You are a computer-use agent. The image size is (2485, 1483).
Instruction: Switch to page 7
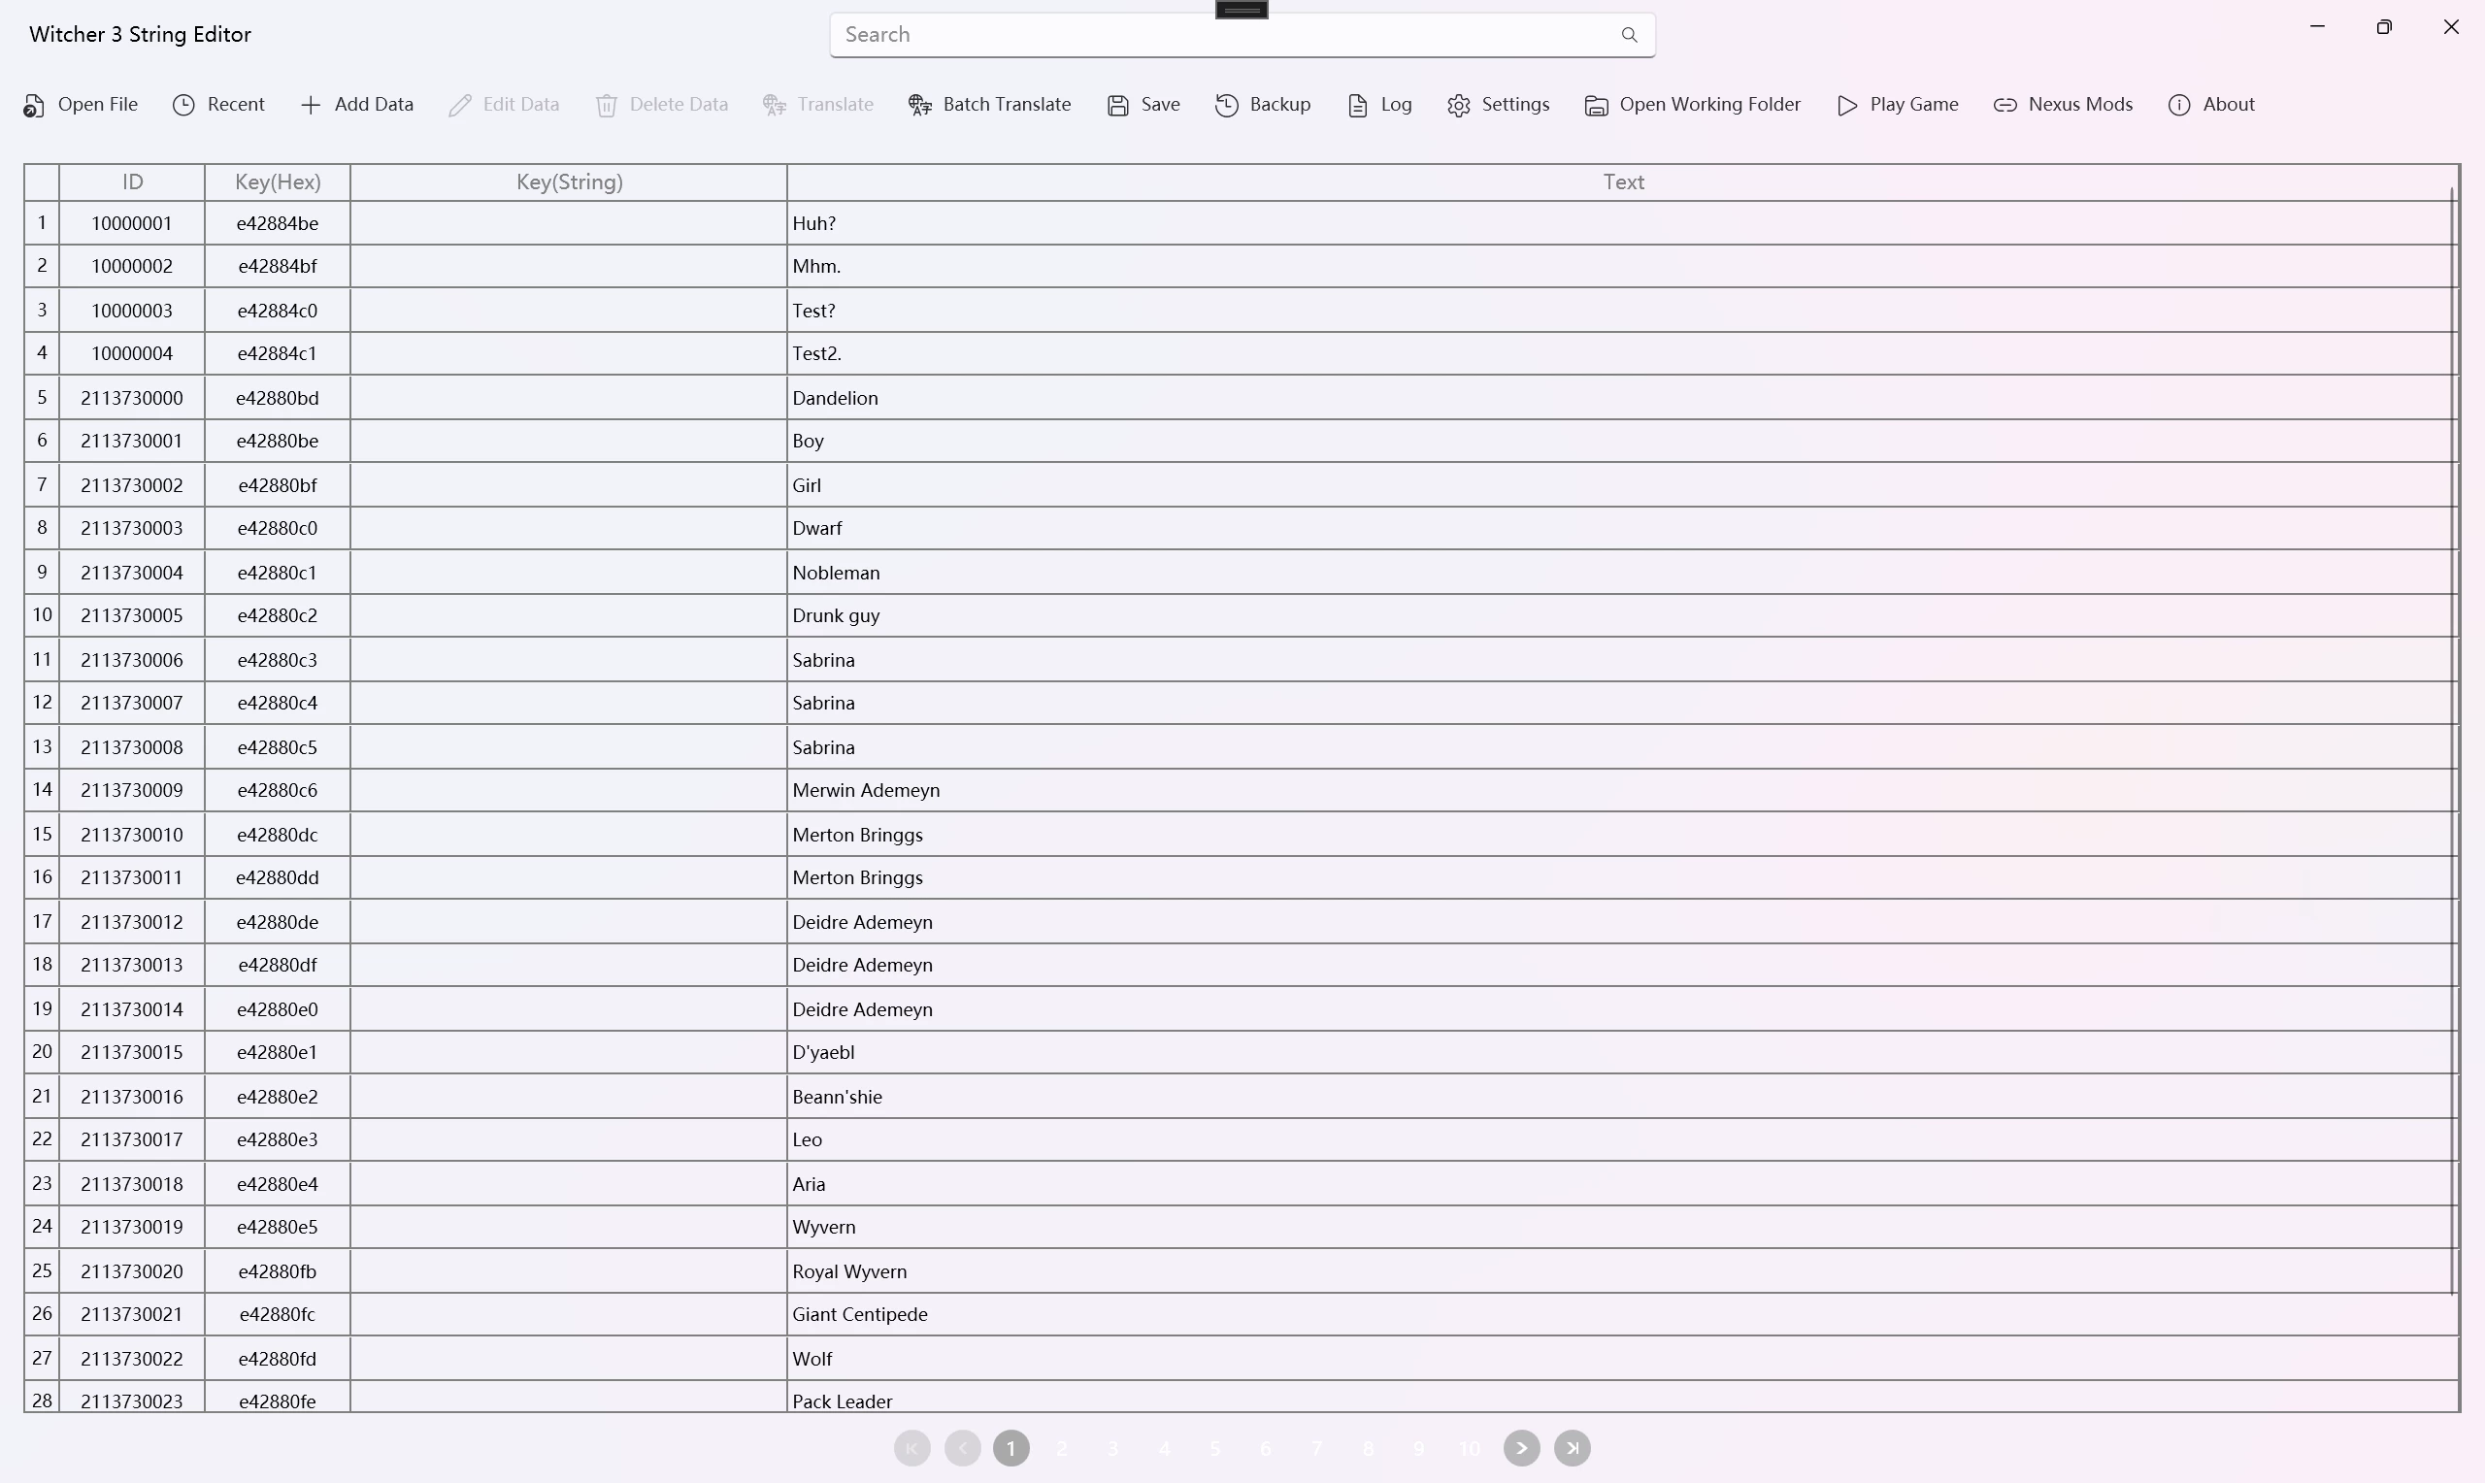[1317, 1448]
